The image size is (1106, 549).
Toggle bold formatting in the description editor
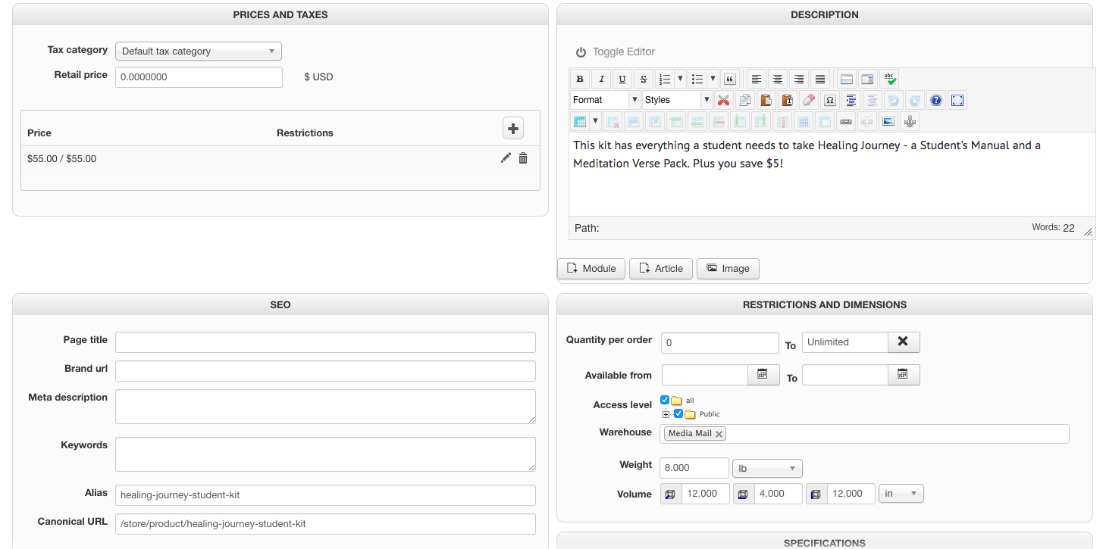coord(580,79)
